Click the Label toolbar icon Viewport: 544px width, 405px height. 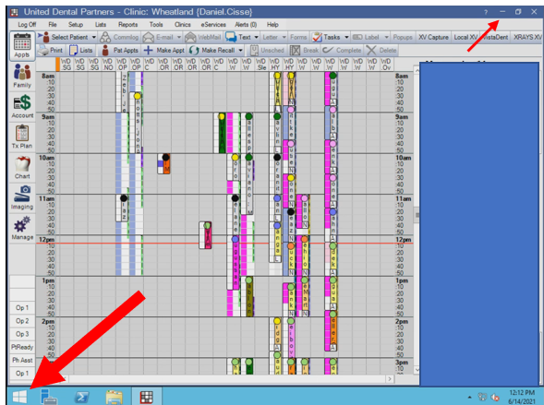coord(357,37)
